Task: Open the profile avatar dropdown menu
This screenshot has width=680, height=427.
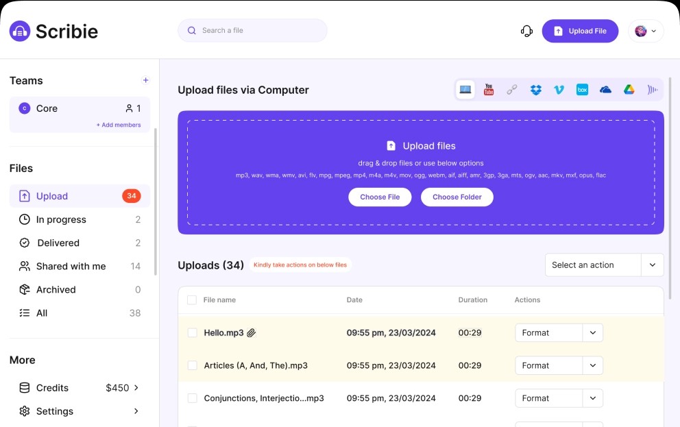Action: tap(645, 31)
